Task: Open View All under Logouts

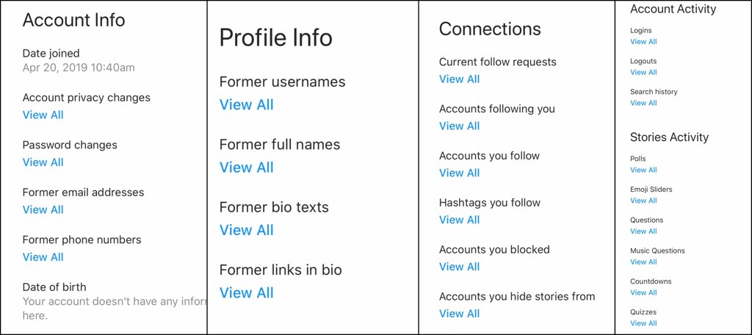Action: pyautogui.click(x=643, y=72)
